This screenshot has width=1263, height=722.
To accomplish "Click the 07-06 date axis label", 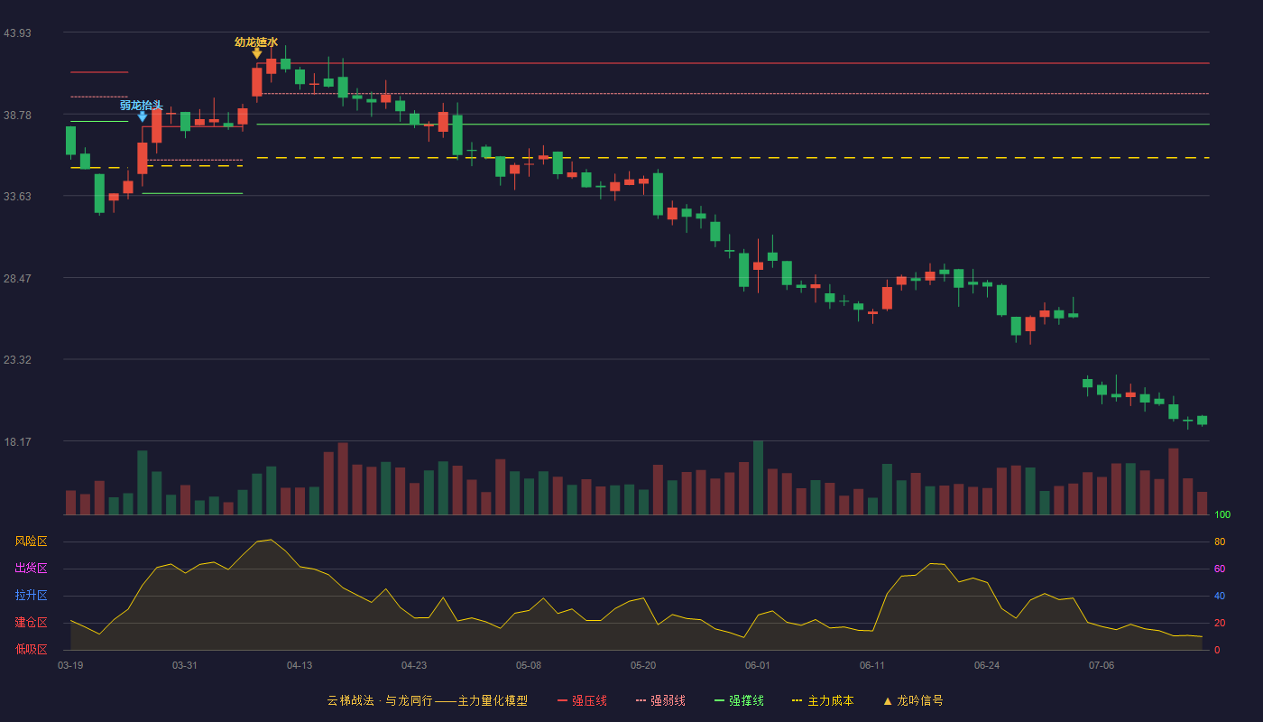I will (1102, 665).
